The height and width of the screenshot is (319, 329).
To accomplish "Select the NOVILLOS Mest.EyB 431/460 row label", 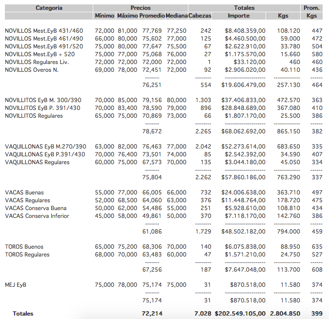I will pos(44,31).
